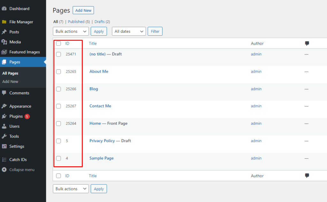
Task: Show All pages filter link
Action: pyautogui.click(x=56, y=22)
